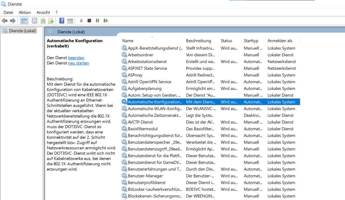
Task: Click 'Deaktivi...' start type cell
Action: pyautogui.click(x=253, y=115)
